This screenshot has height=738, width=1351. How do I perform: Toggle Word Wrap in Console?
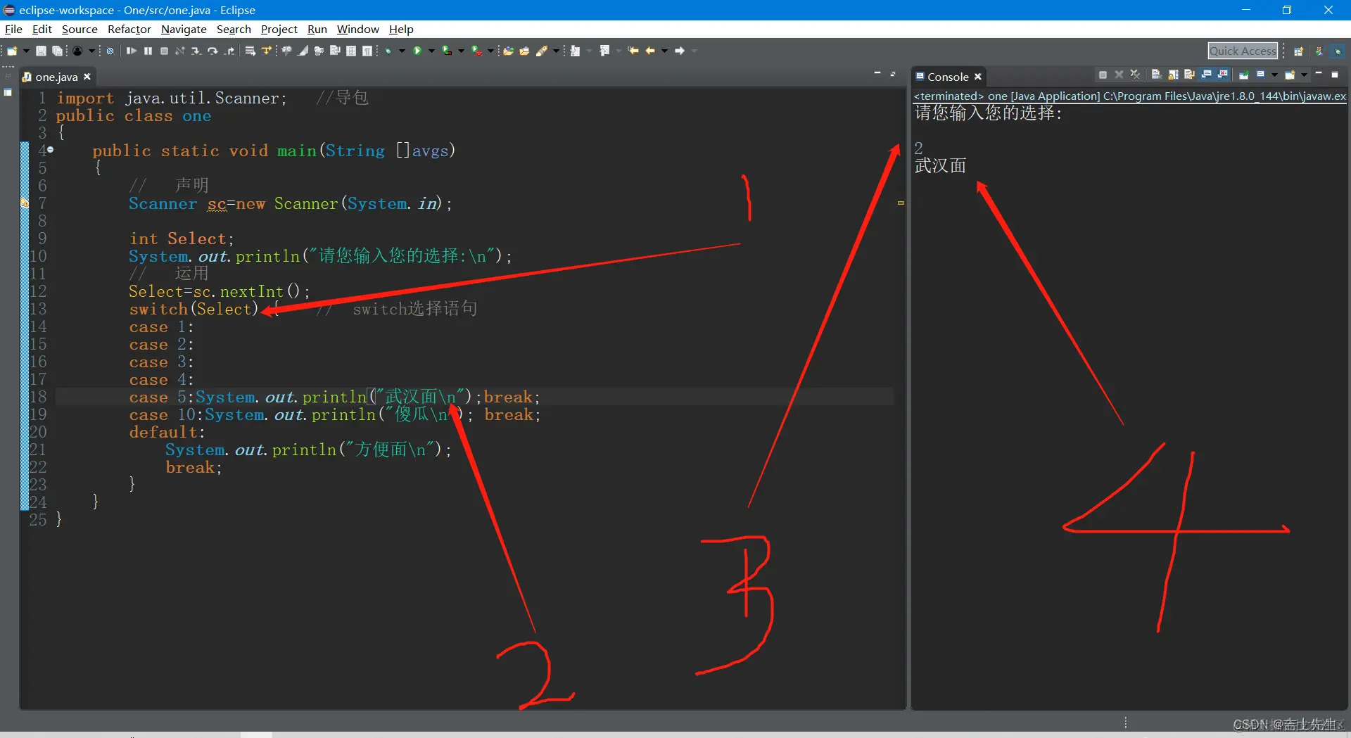(1189, 75)
